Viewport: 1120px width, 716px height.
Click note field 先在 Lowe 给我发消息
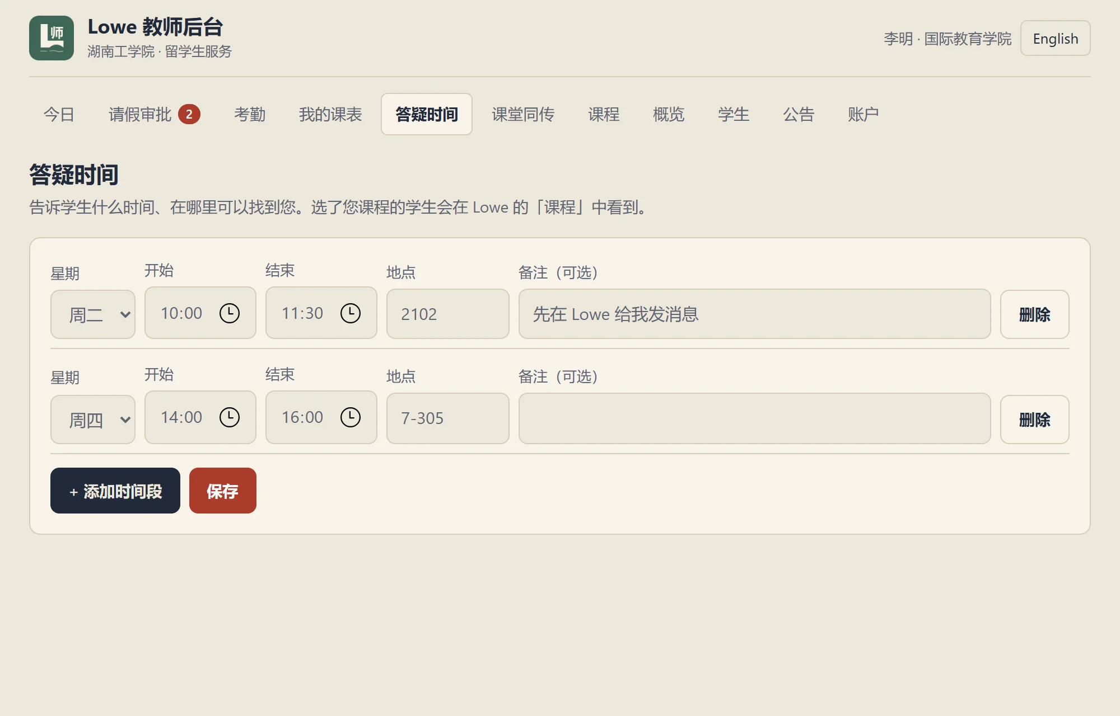point(755,314)
